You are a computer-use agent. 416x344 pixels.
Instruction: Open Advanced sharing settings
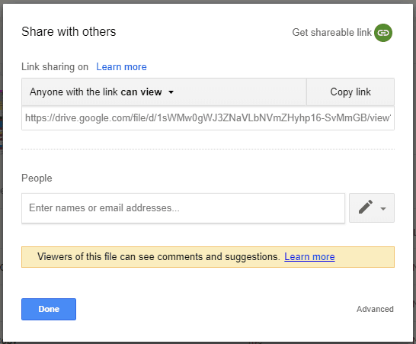point(375,309)
